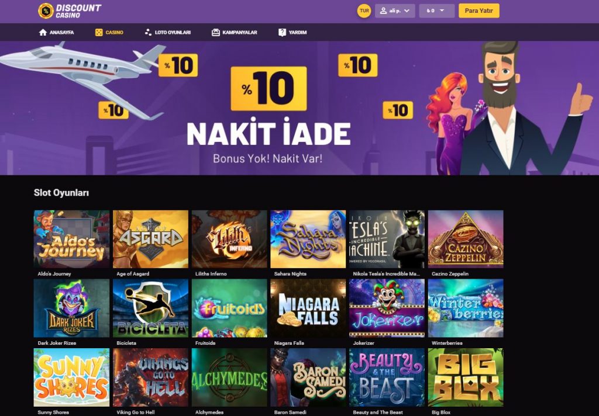Screen dimensions: 599x416
Task: Open the Cazino Zeppelin game thumbnail
Action: tap(466, 239)
